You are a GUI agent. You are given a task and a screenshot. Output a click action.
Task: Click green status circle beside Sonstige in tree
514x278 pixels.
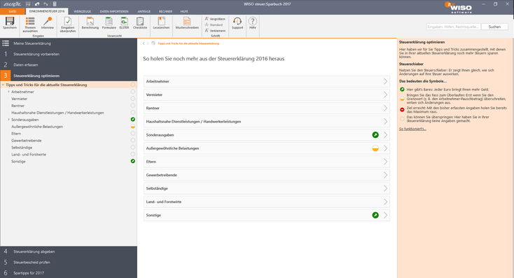click(x=133, y=161)
